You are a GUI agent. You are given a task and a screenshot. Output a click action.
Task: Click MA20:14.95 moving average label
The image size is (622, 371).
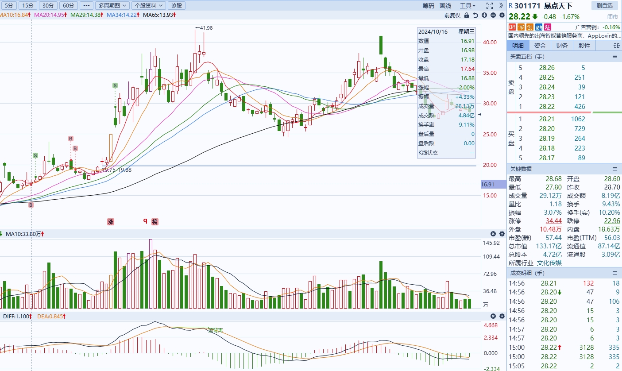(50, 15)
